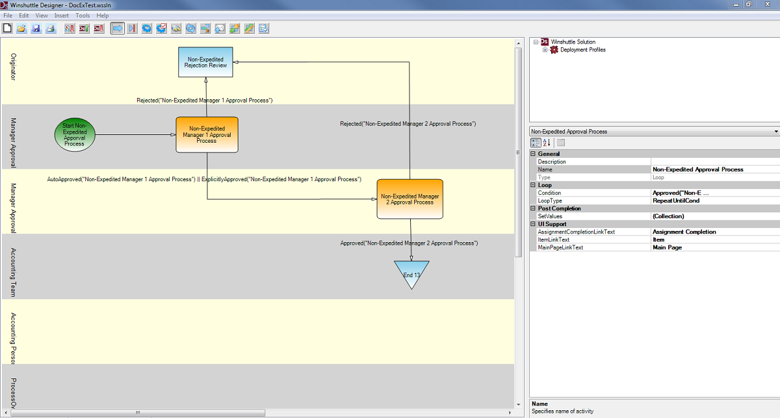Click the Originator swimlane header

pyautogui.click(x=13, y=67)
